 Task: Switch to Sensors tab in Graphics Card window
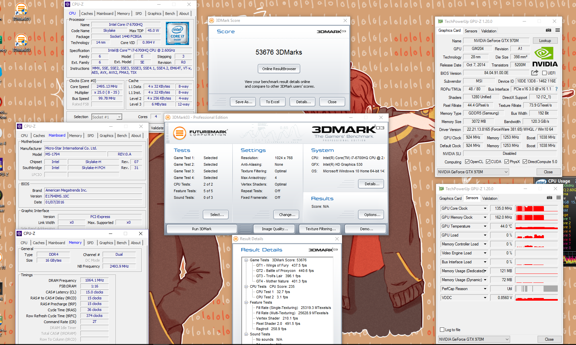[x=471, y=31]
